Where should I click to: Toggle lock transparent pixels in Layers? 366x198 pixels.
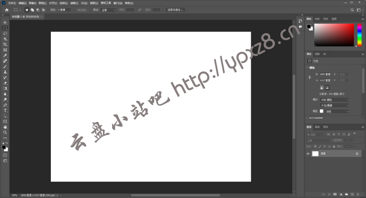pos(315,146)
